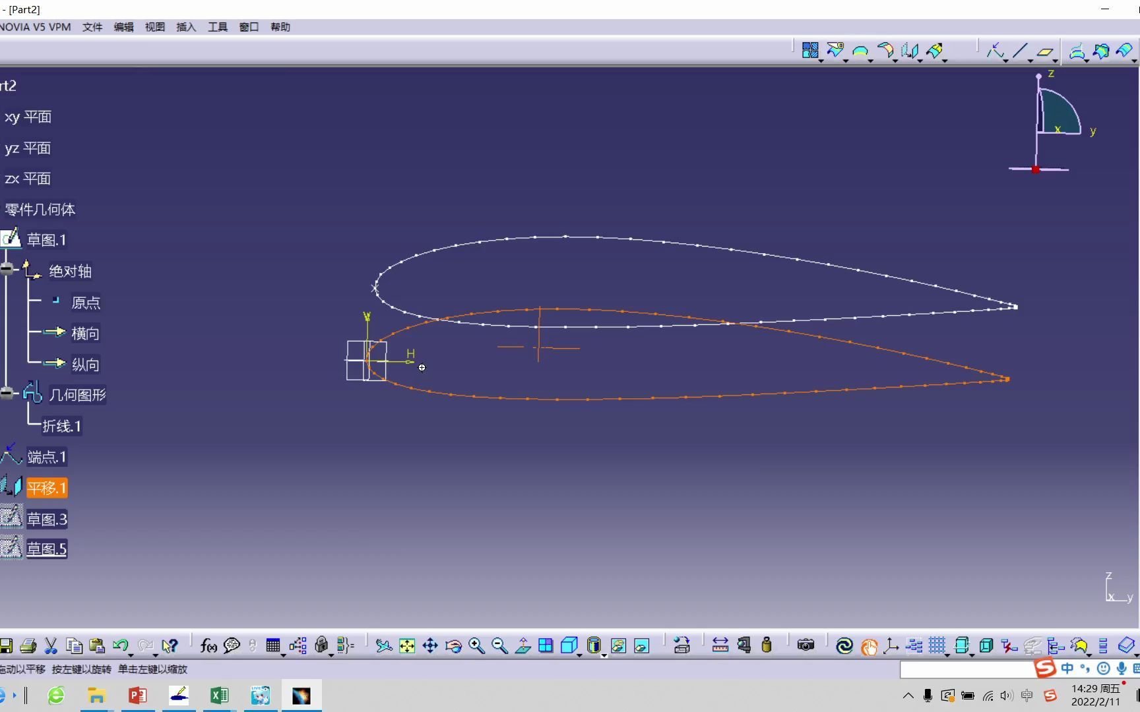
Task: Open the 窗口 menu
Action: (x=249, y=27)
